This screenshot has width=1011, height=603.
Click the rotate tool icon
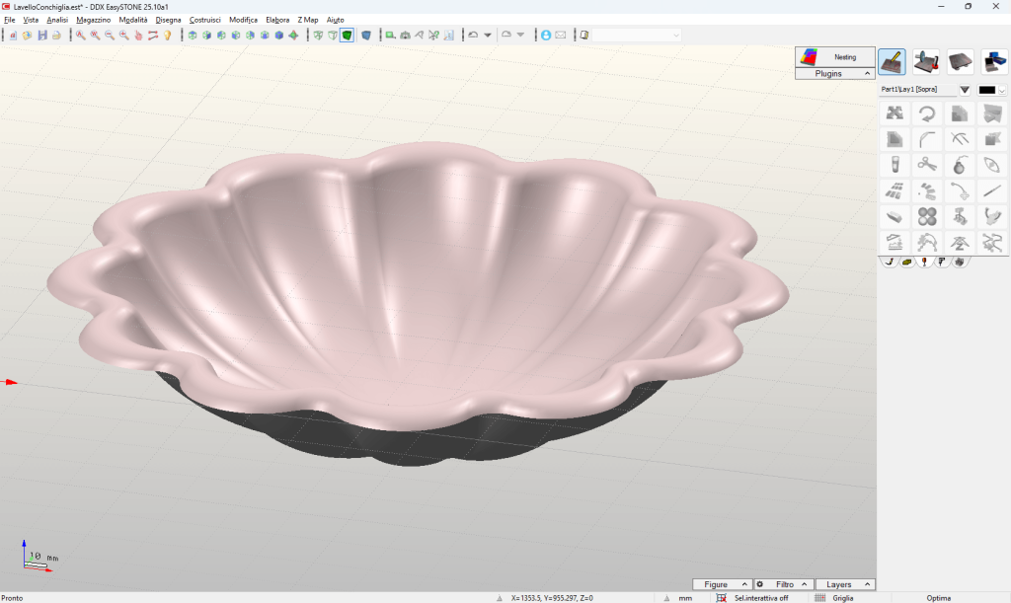(927, 113)
